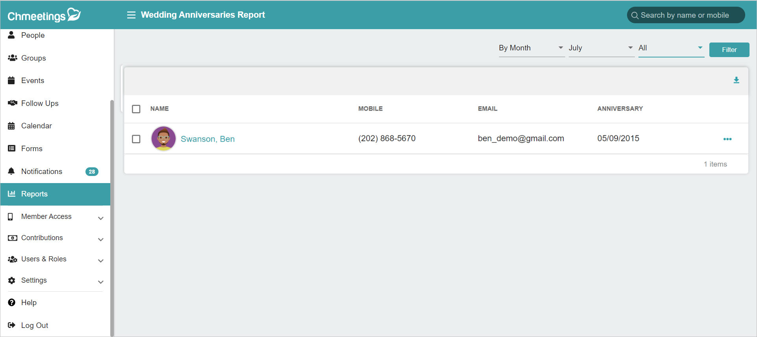Image resolution: width=757 pixels, height=337 pixels.
Task: Open the three-dot actions for Ben Swanson
Action: [727, 139]
